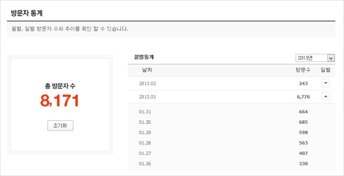Click the 일별 column header
Screen dimensions: 344x176
tap(325, 70)
